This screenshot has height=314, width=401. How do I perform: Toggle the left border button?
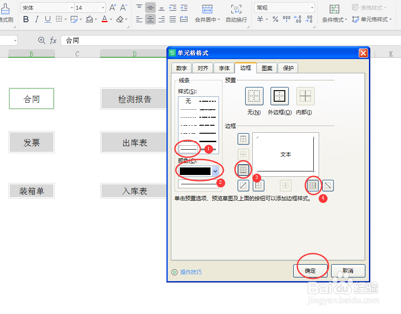click(259, 186)
